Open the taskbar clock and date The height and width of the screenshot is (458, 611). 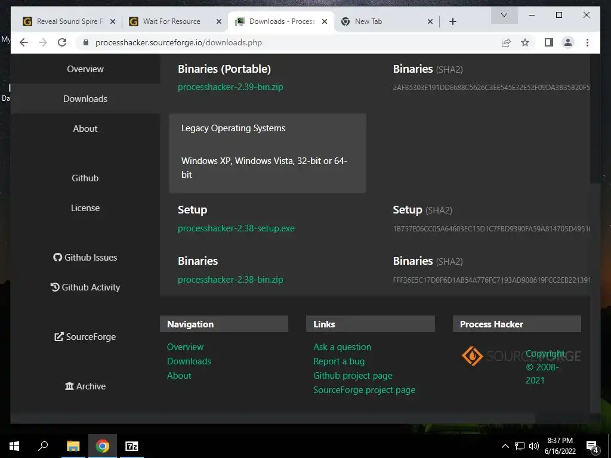[x=560, y=446]
